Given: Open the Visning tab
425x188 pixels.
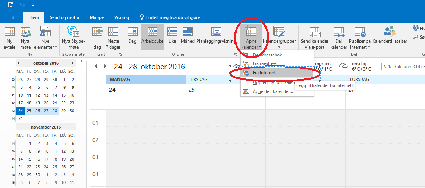Looking at the screenshot, I should [x=122, y=17].
